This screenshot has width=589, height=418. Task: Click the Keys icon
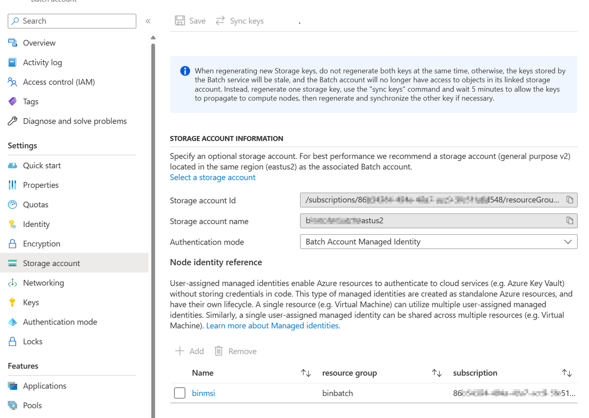click(13, 302)
